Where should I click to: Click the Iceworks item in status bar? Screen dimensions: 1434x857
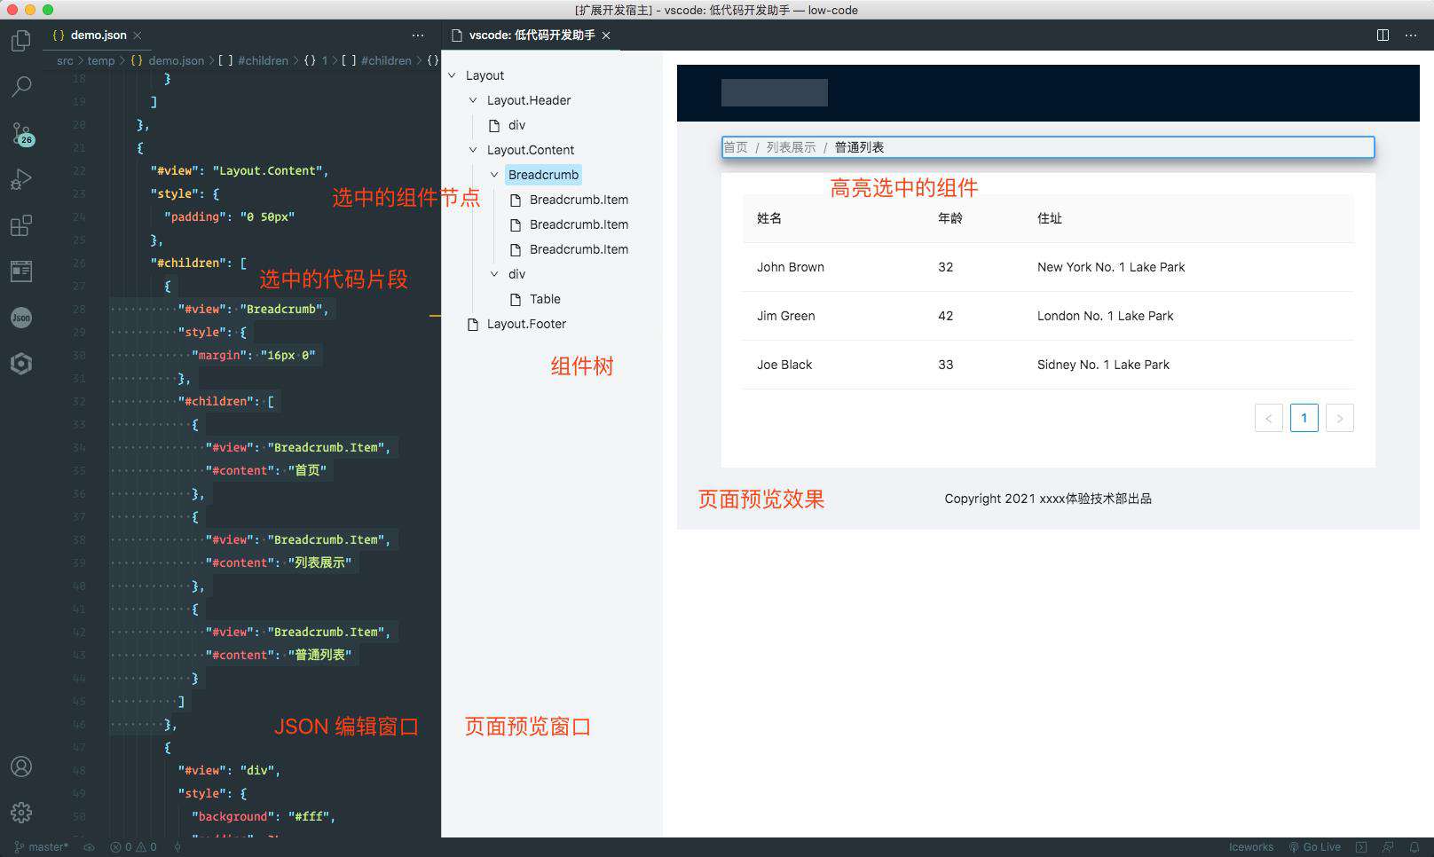pyautogui.click(x=1251, y=847)
